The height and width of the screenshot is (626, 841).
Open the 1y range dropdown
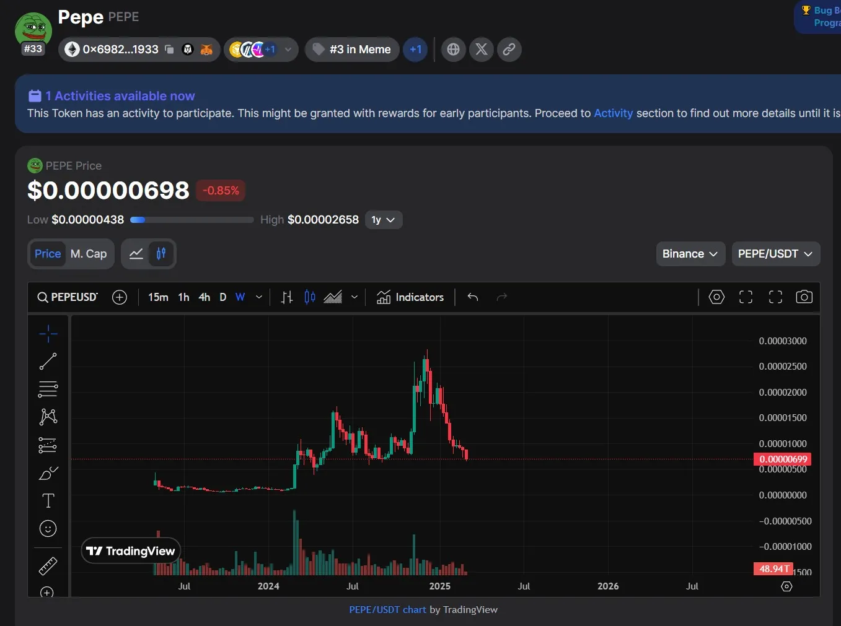(x=383, y=220)
